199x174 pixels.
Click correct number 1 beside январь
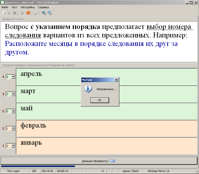pos(3,146)
